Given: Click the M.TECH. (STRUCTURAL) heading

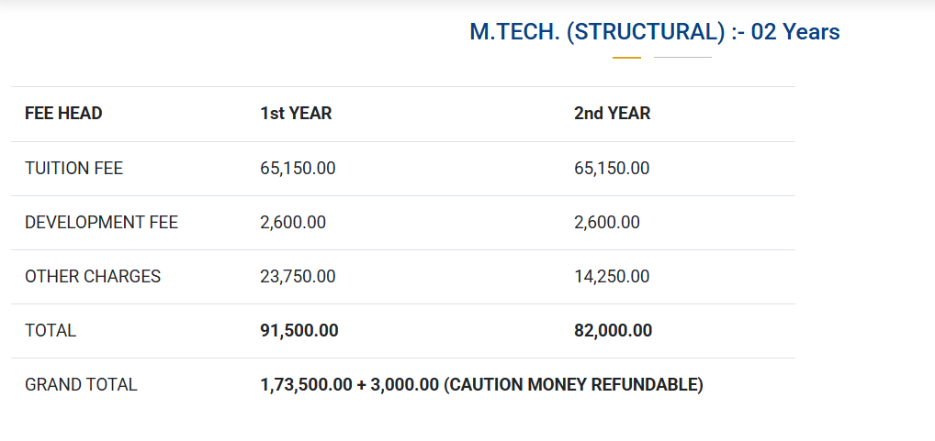Looking at the screenshot, I should pos(654,32).
